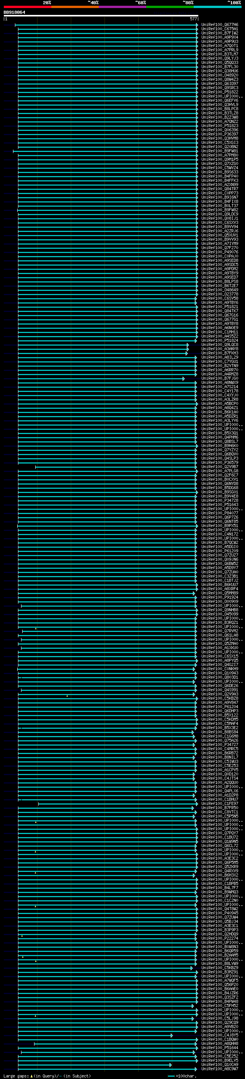This screenshot has height=1079, width=245.
Task: Select hit label UniRef100_P22274
Action: (x=220, y=939)
